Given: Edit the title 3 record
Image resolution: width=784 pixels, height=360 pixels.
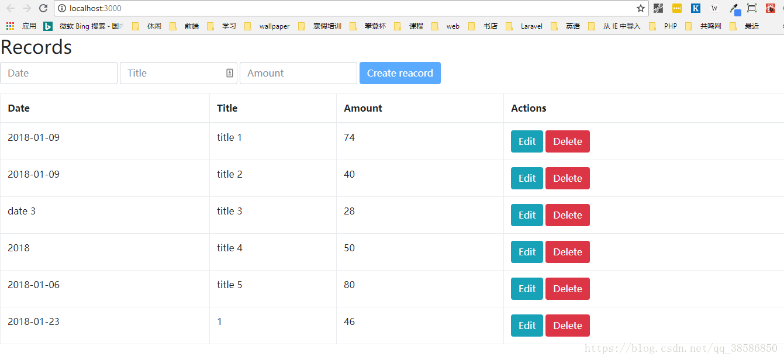Looking at the screenshot, I should (527, 215).
